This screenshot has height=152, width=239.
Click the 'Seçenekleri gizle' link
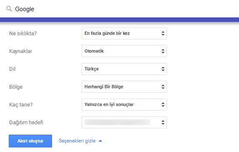coord(77,141)
